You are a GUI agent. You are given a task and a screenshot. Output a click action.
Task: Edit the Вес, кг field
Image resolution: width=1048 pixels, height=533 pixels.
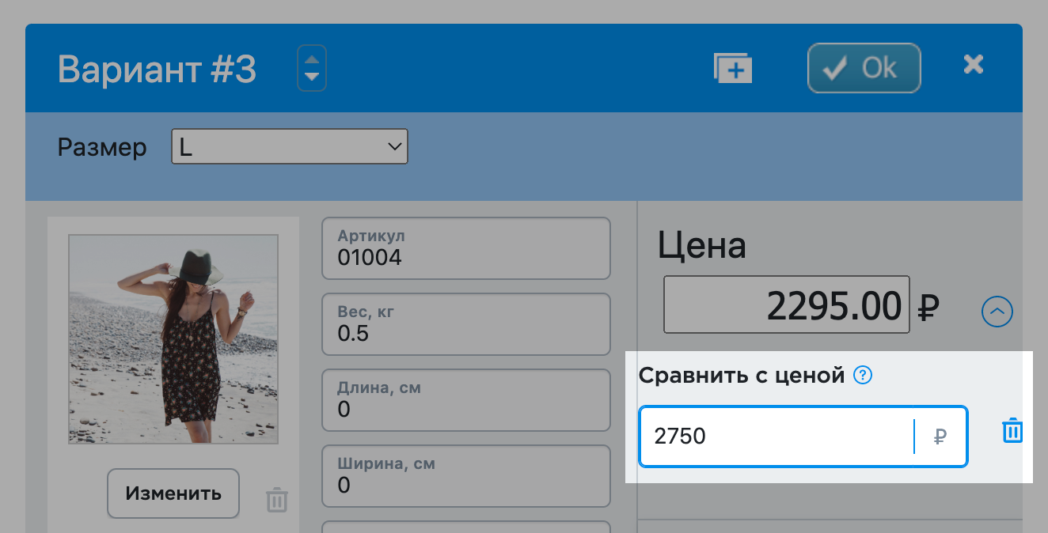(466, 324)
